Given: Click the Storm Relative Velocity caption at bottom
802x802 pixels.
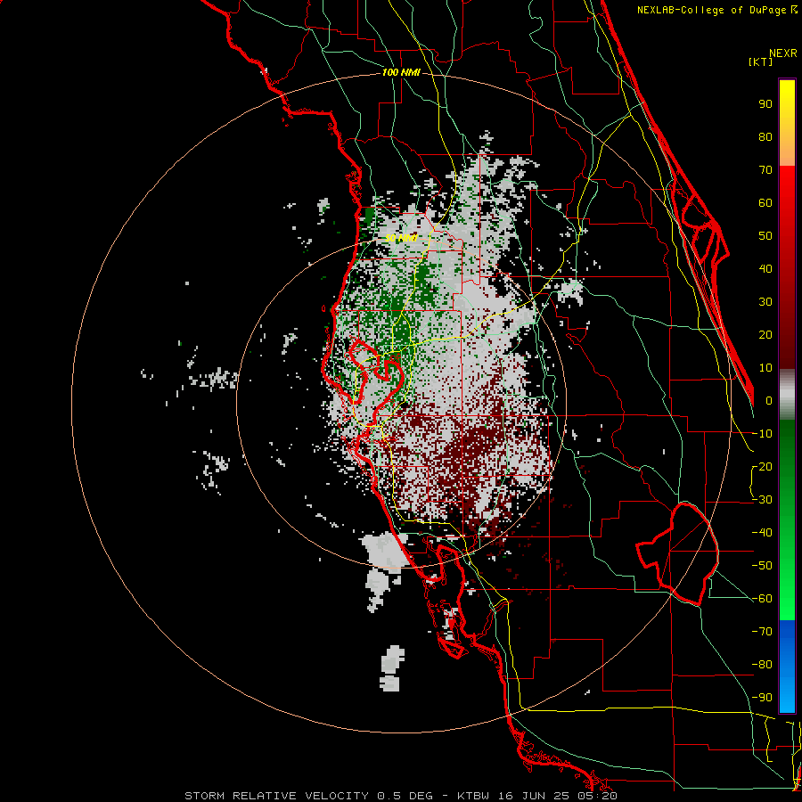Looking at the screenshot, I should pos(400,796).
